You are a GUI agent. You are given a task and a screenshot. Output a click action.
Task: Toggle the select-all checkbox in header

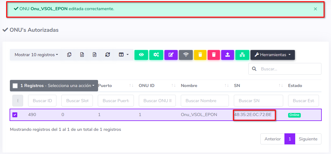coord(15,85)
